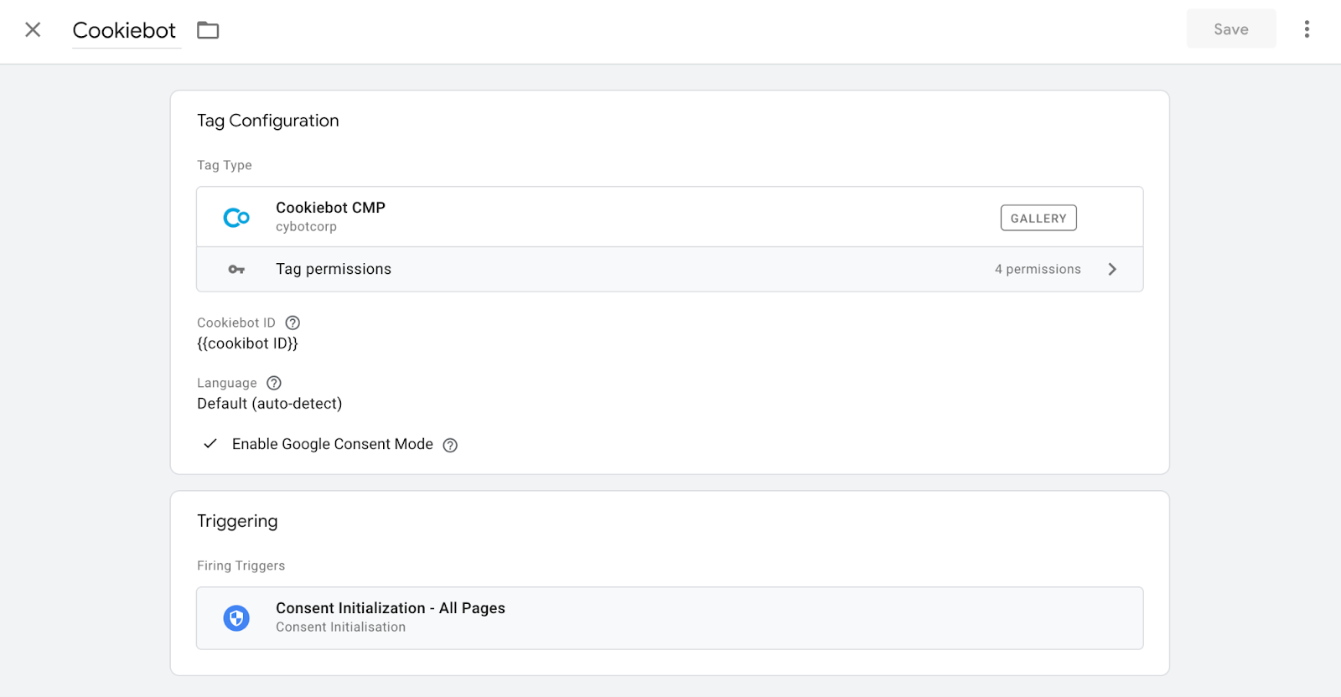Click the Triggering heading
1341x697 pixels.
(237, 521)
